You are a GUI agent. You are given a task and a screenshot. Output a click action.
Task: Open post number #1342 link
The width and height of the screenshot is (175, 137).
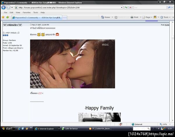(167, 25)
